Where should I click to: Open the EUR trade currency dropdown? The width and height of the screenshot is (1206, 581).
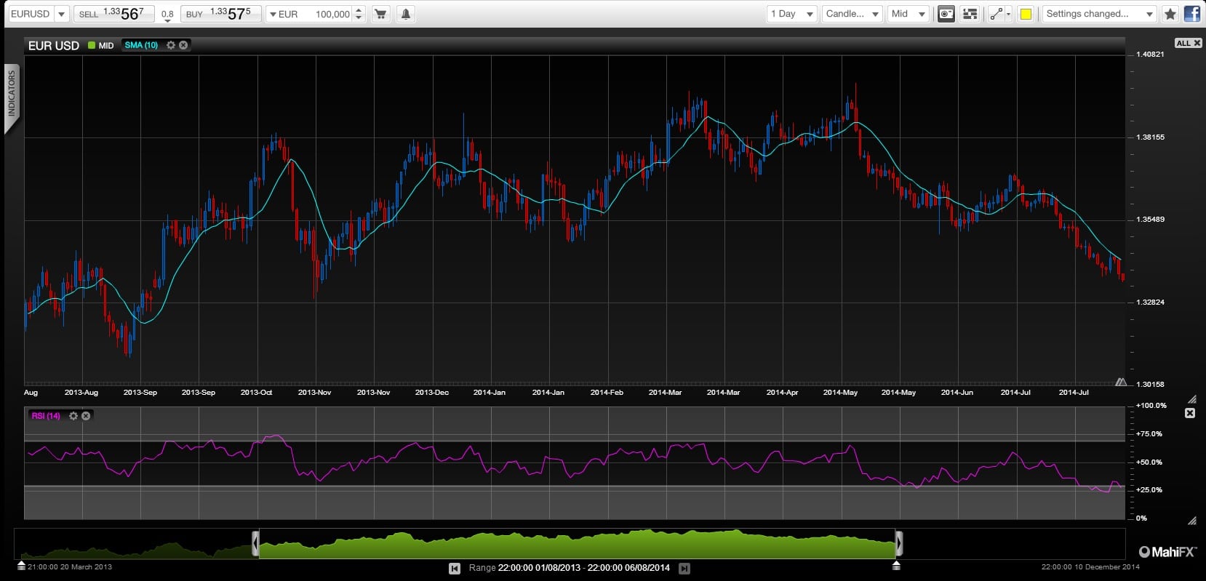coord(284,14)
